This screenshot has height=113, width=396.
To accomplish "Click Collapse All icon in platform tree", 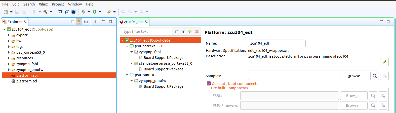I will coord(177,32).
